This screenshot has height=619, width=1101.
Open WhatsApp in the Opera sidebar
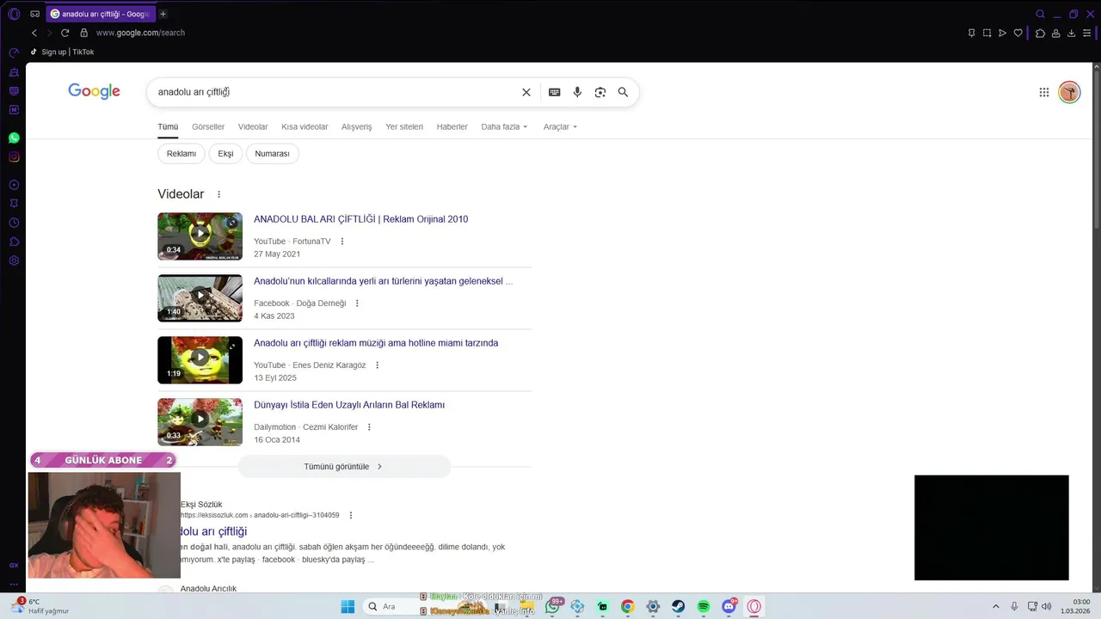14,138
